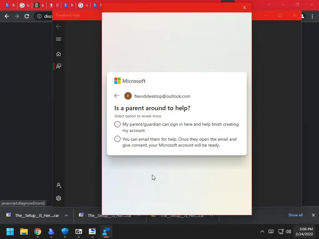319x239 pixels.
Task: Switch to Google tab labeled b
Action: (x=24, y=5)
